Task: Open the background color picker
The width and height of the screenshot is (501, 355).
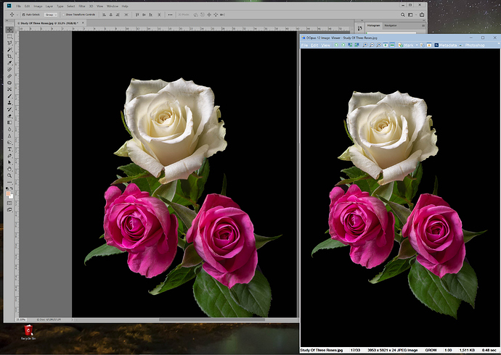Action: (11, 196)
